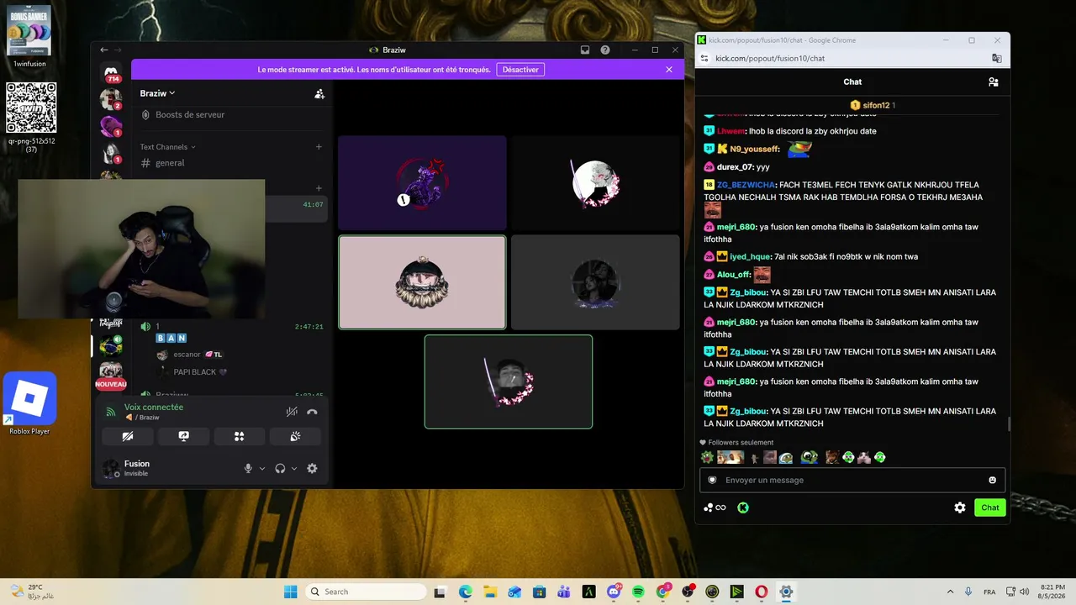This screenshot has width=1076, height=605.
Task: Open soundboard button in Discord voice panel
Action: pos(295,436)
